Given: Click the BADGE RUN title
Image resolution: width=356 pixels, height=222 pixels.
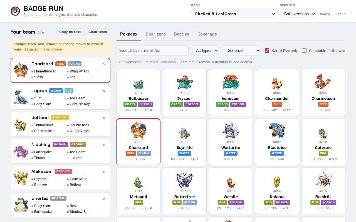Looking at the screenshot, I should [43, 9].
